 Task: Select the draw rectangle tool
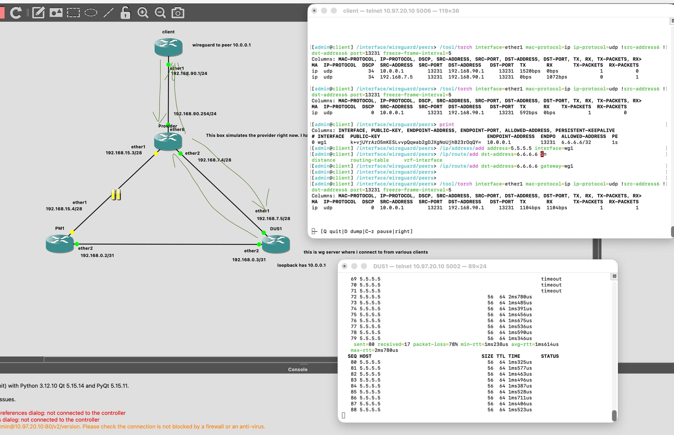click(x=73, y=13)
